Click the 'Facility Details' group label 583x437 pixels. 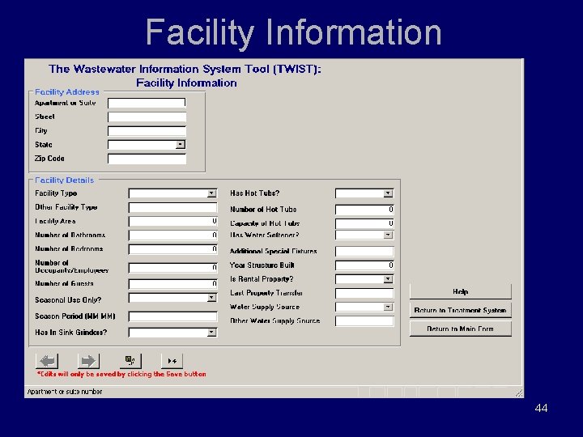click(x=64, y=180)
